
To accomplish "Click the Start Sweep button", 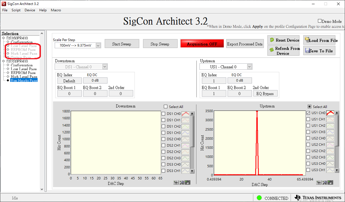I will pyautogui.click(x=122, y=44).
